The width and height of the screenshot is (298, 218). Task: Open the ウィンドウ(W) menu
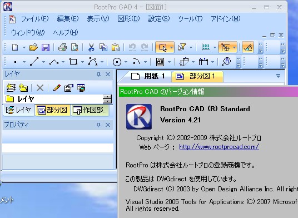28,33
